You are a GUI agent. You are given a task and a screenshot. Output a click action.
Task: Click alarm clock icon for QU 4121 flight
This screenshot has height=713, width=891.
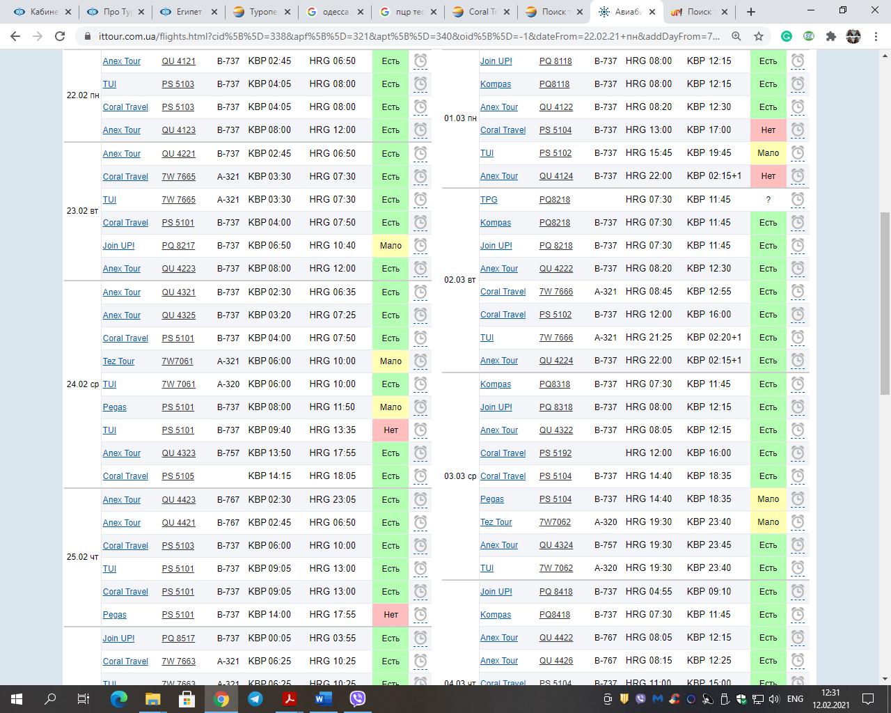(x=420, y=61)
